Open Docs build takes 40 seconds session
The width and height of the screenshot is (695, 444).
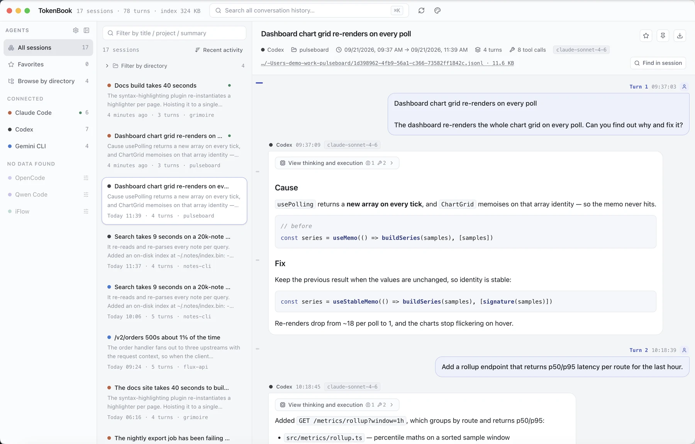pos(175,100)
